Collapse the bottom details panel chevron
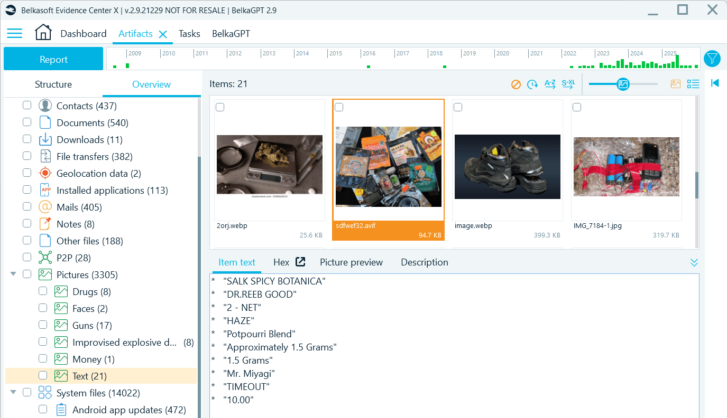This screenshot has width=727, height=418. point(694,263)
